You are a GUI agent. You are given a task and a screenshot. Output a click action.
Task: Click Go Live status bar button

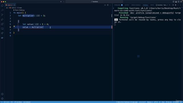[x=169, y=102]
